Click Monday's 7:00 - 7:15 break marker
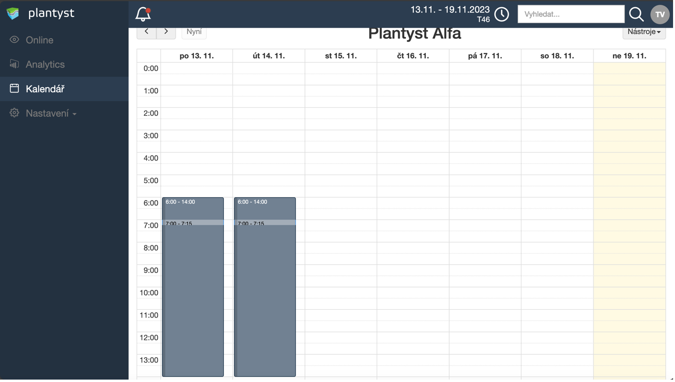 [193, 223]
